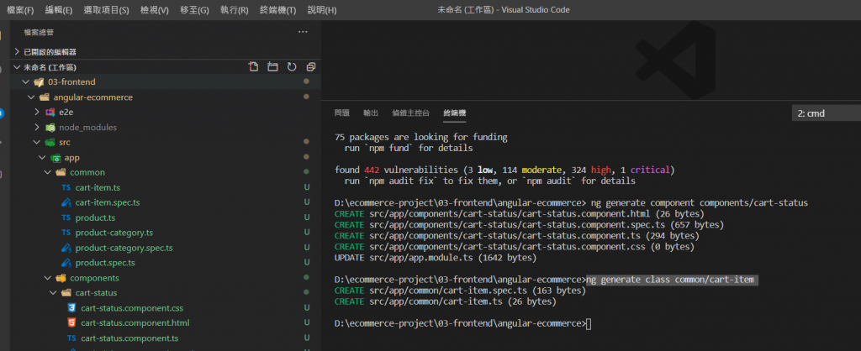This screenshot has height=351, width=861.
Task: Open the terminal selector showing 2: cmd
Action: [x=827, y=113]
